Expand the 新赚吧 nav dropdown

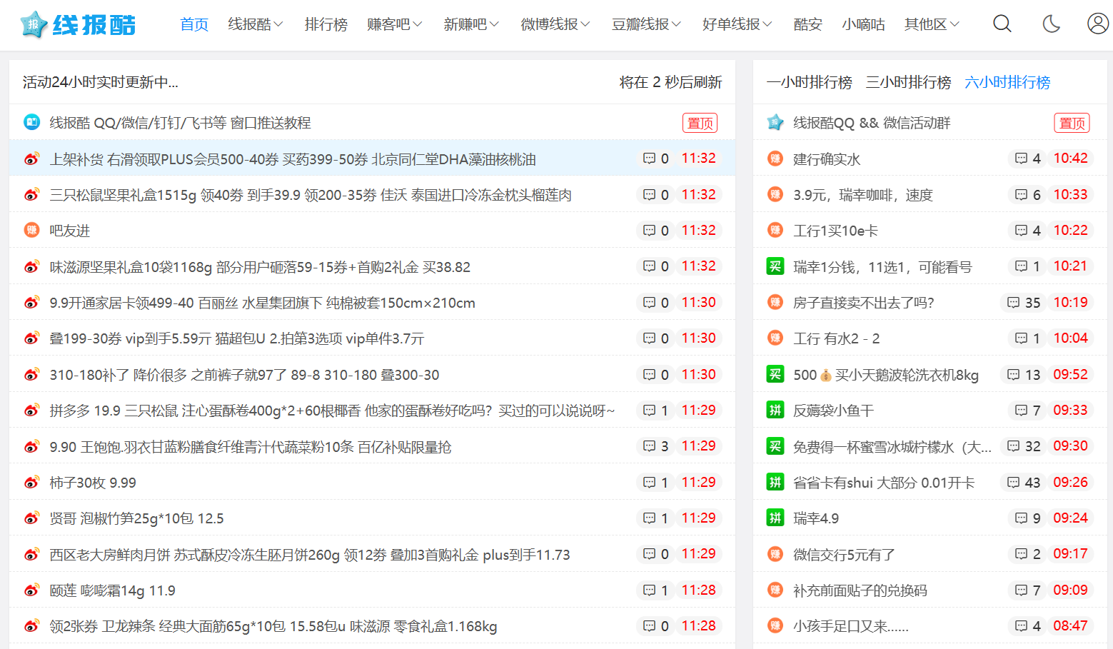pyautogui.click(x=471, y=24)
